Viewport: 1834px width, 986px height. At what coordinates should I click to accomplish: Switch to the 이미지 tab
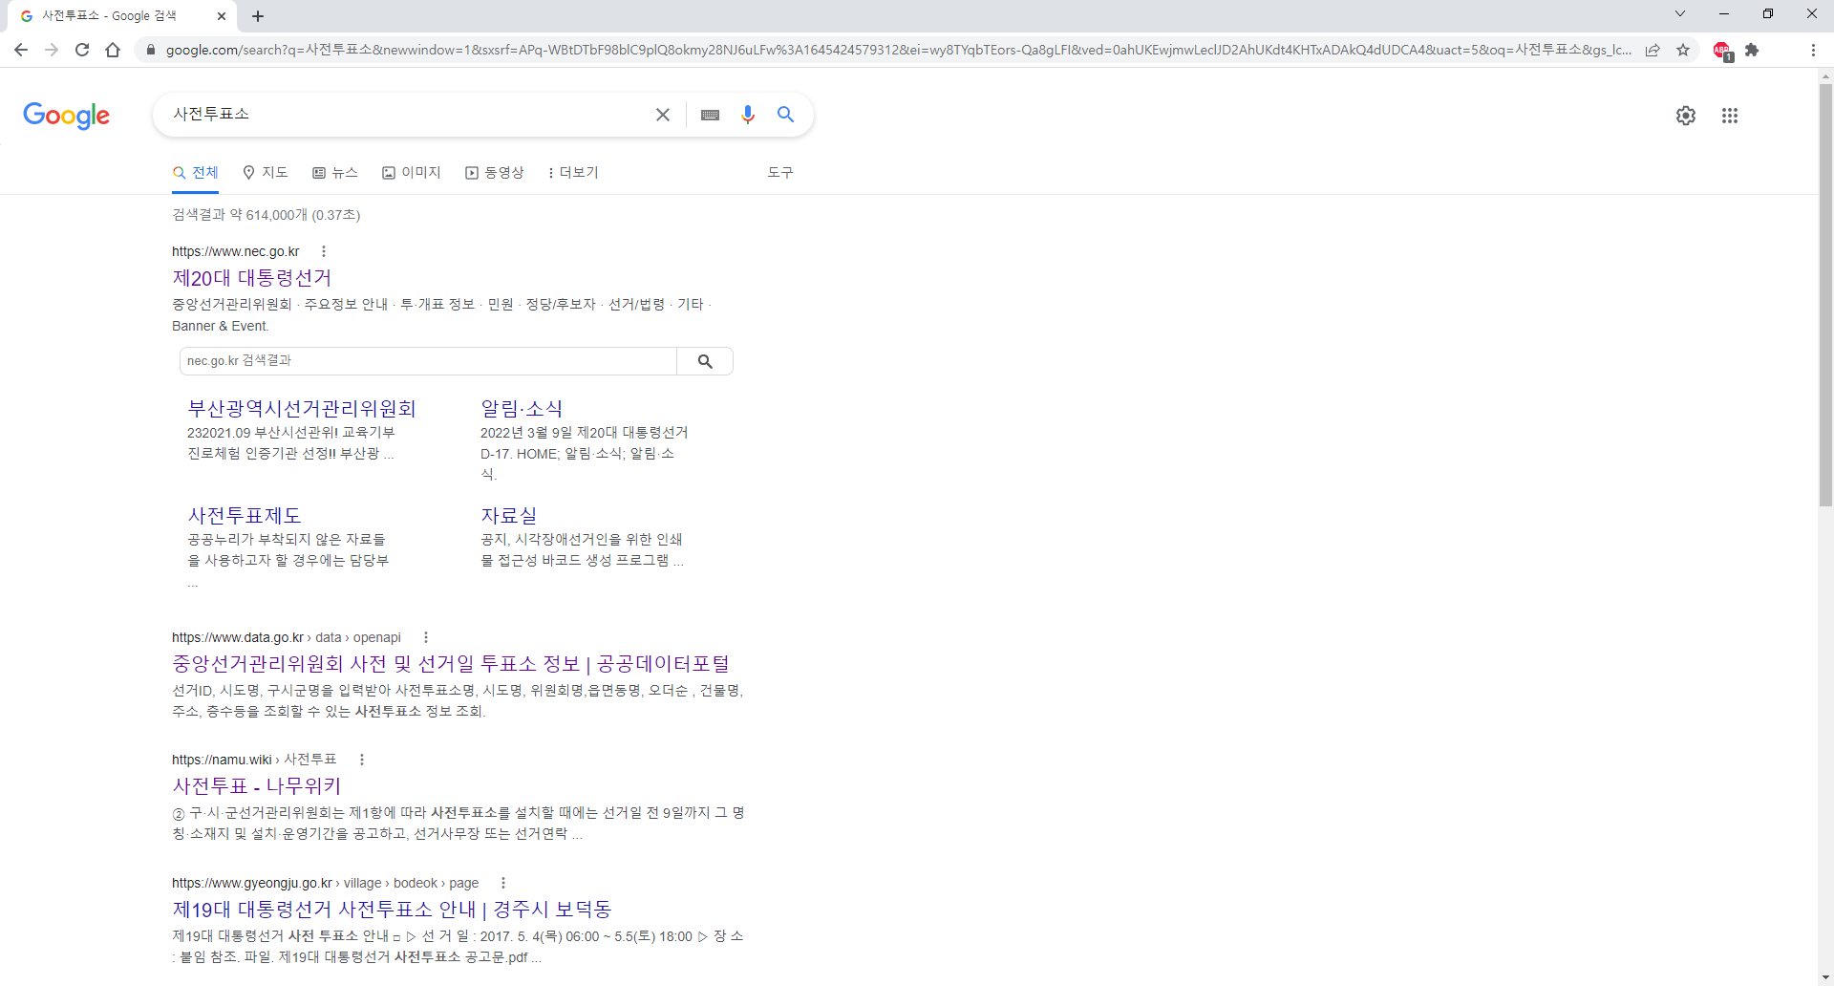(x=412, y=173)
